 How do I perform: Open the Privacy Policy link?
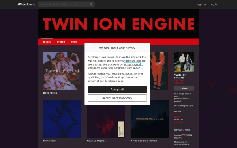pyautogui.click(x=132, y=64)
